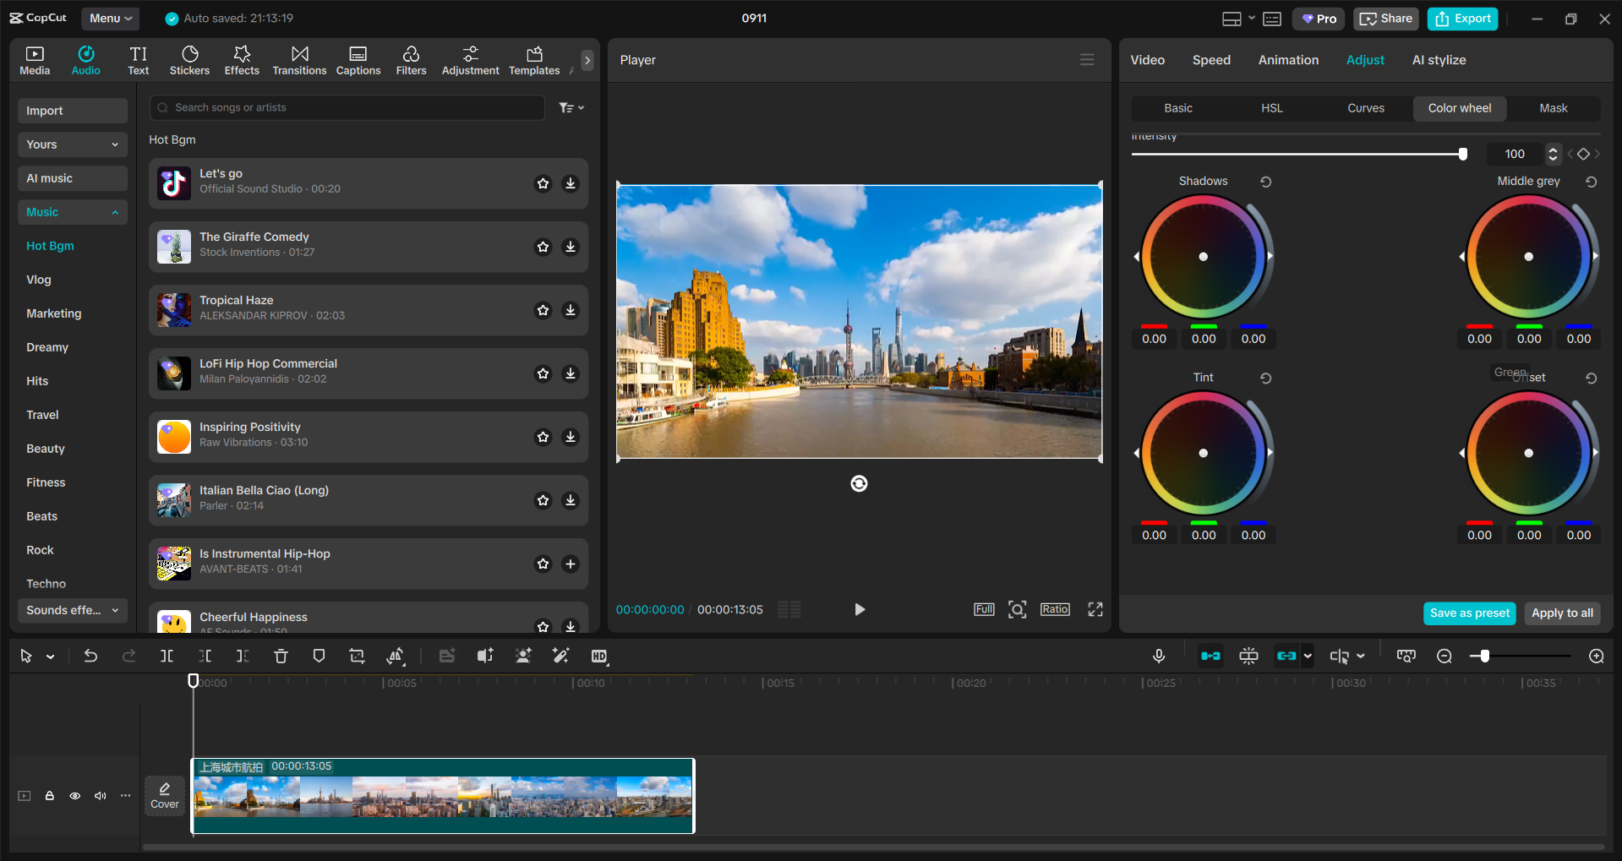Click the Save as preset button
This screenshot has width=1622, height=861.
(1469, 613)
